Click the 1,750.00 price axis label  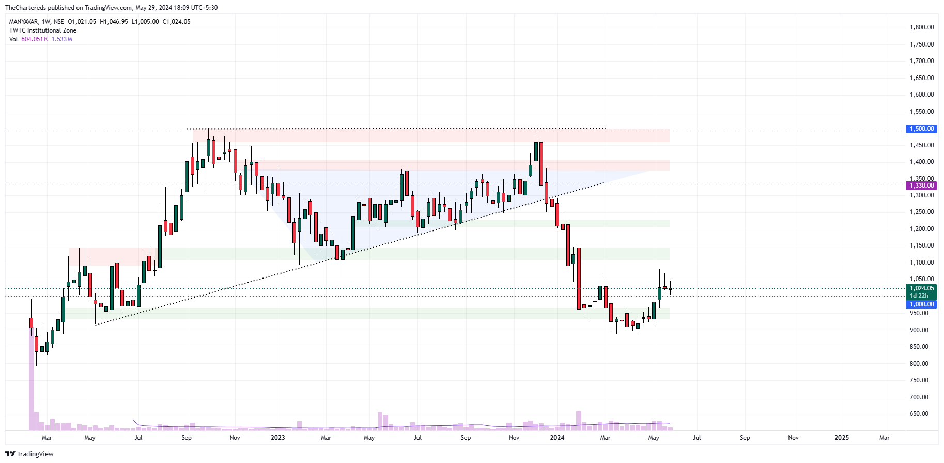coord(922,44)
